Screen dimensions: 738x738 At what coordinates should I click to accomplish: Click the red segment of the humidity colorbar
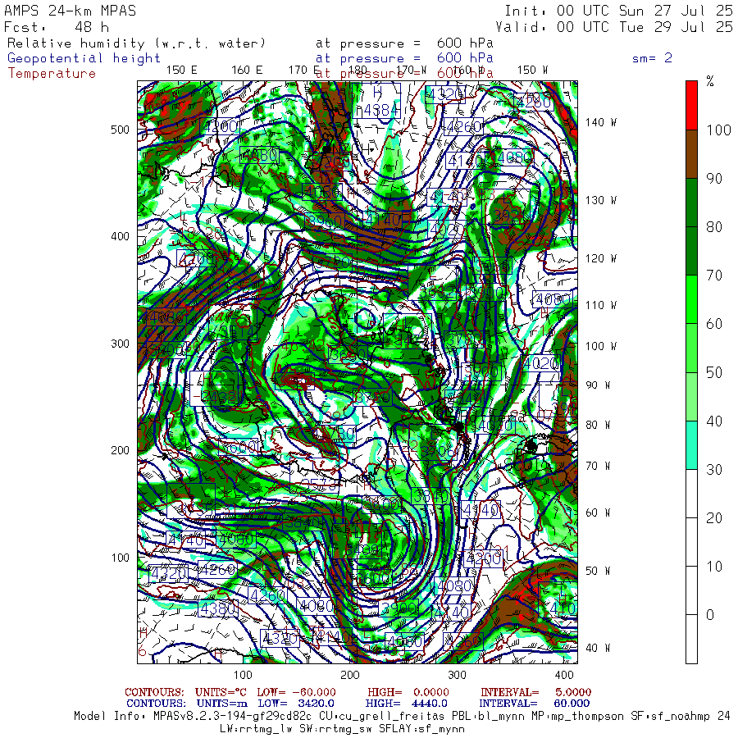click(691, 106)
